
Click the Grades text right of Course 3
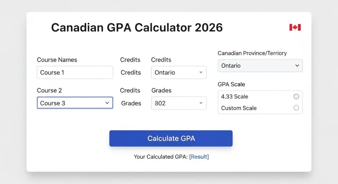(131, 103)
